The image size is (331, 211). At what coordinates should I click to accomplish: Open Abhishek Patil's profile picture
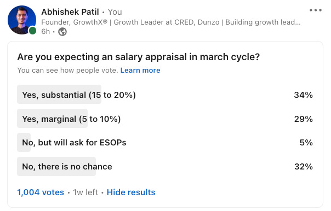click(x=22, y=20)
